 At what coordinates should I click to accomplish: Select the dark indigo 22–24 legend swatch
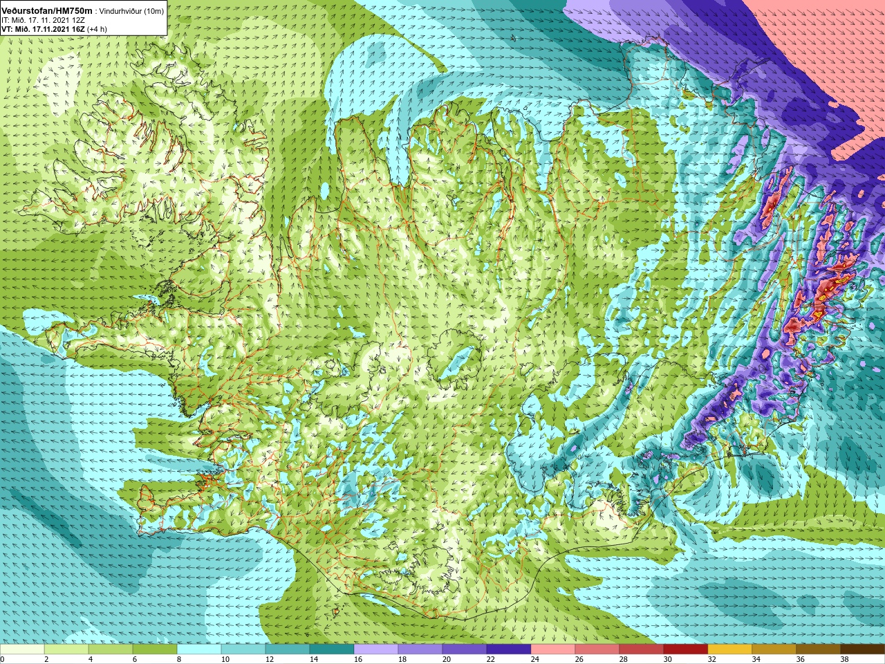pyautogui.click(x=509, y=650)
